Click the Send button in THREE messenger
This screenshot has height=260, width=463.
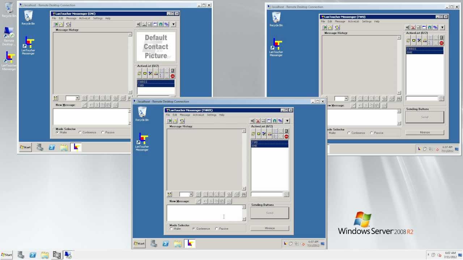coord(269,213)
